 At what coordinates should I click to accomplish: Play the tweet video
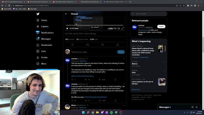click(67, 28)
